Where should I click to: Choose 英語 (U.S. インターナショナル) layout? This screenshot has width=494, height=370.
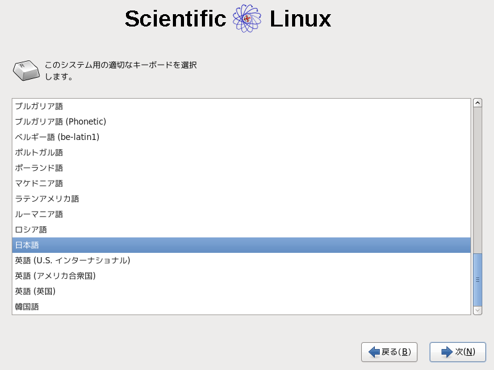coord(72,260)
